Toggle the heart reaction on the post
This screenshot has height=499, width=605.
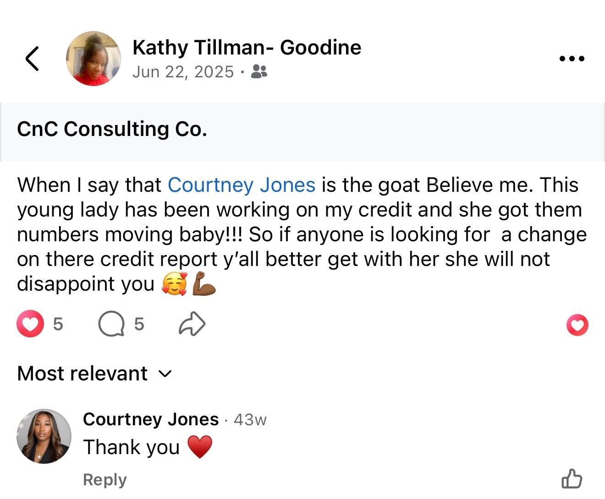577,325
